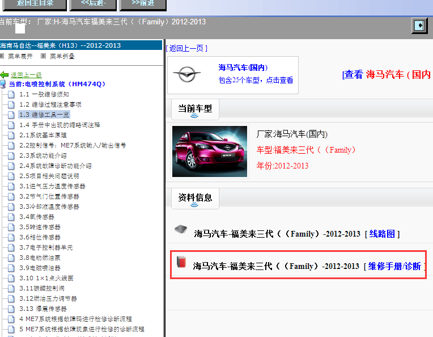
Task: Click page icon for 3.11碳罐控制阀
Action: coord(11,289)
